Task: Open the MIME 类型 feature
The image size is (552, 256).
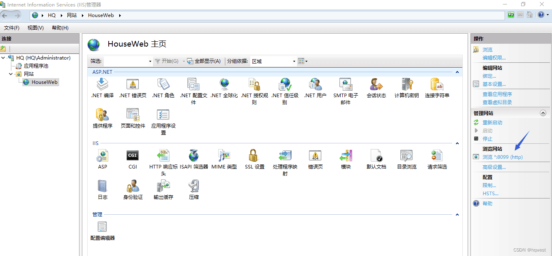Action: tap(224, 159)
